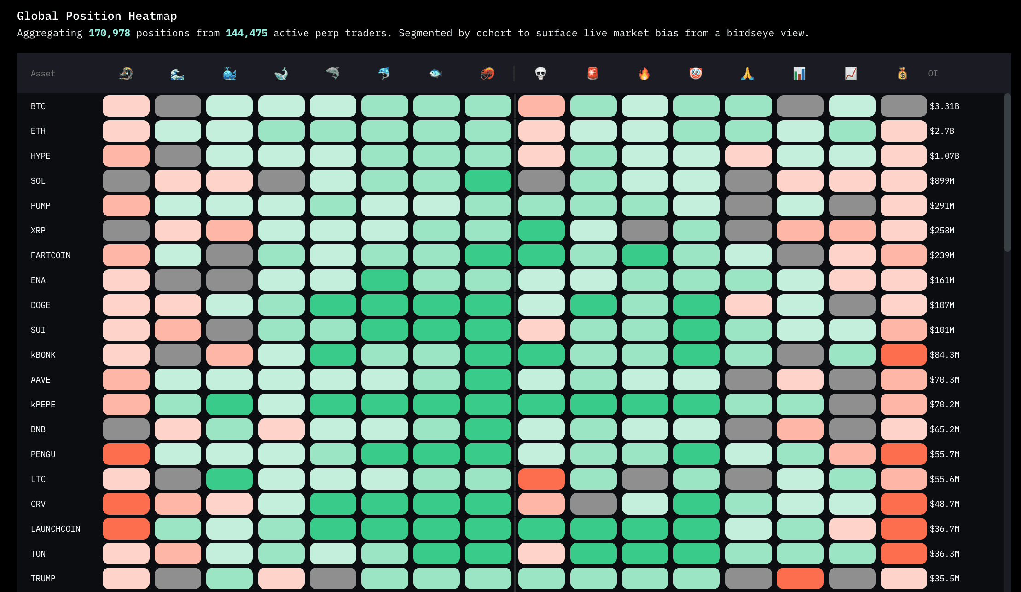Select the red siren cohort icon
This screenshot has height=592, width=1021.
593,74
